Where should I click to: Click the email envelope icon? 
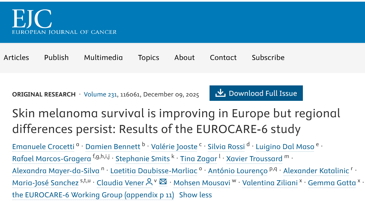[x=163, y=182]
